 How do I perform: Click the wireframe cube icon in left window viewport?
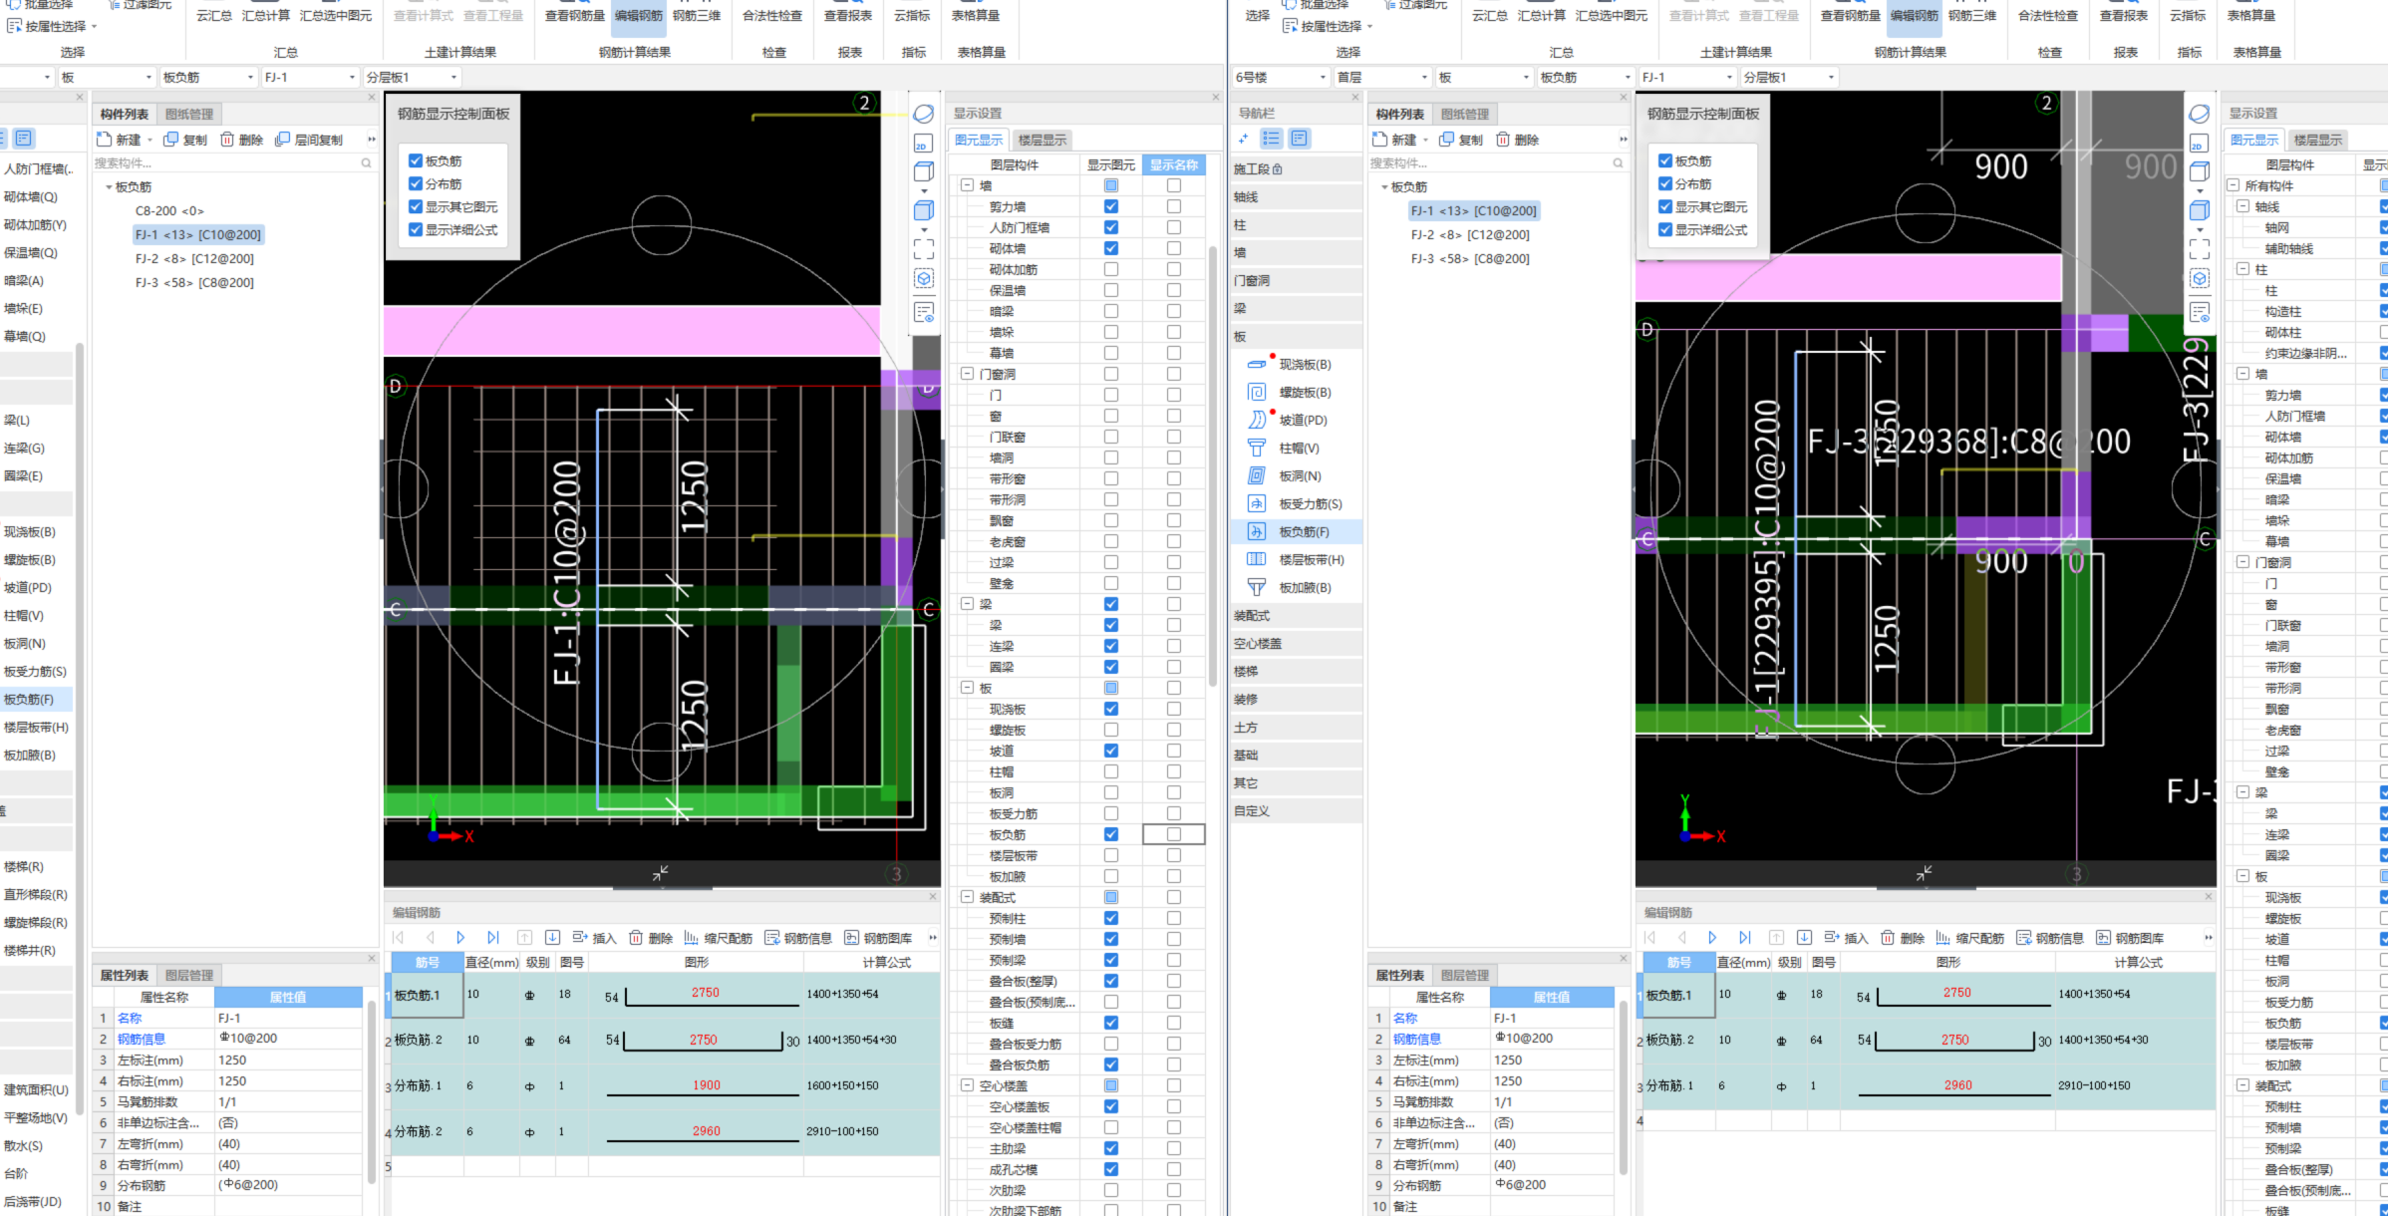(x=924, y=171)
